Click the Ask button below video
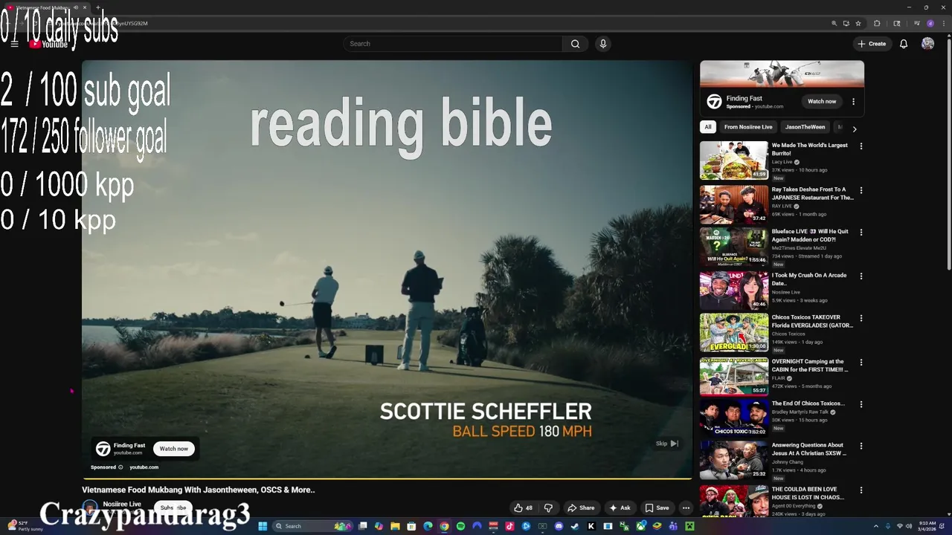The height and width of the screenshot is (535, 952). [620, 508]
